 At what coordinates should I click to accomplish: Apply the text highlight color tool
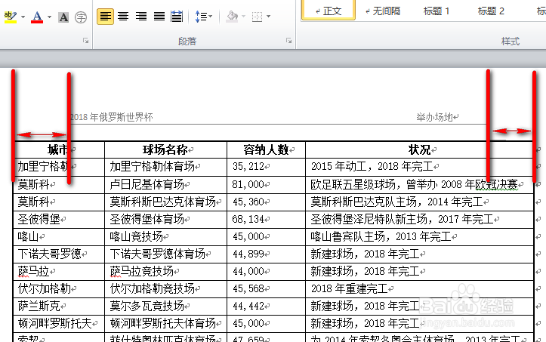coord(11,17)
